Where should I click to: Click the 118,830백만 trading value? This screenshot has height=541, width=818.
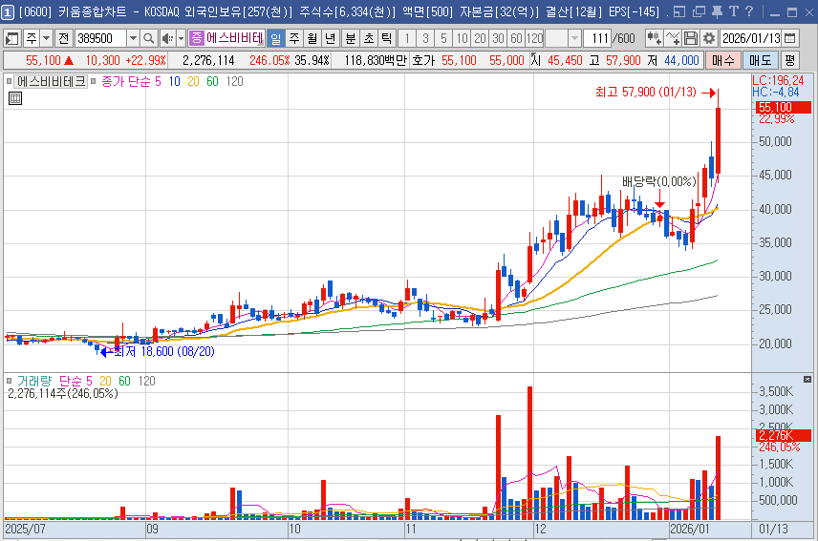376,60
